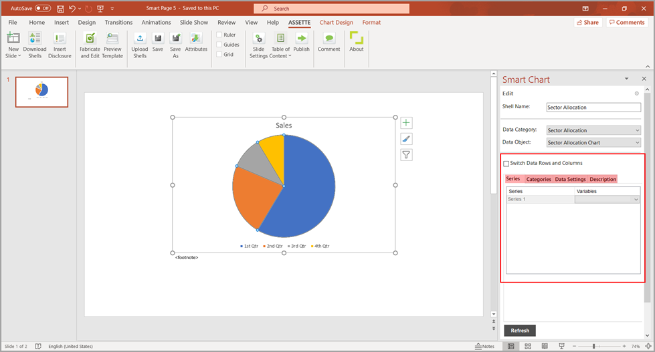Click the quick access Save icon

(x=60, y=8)
